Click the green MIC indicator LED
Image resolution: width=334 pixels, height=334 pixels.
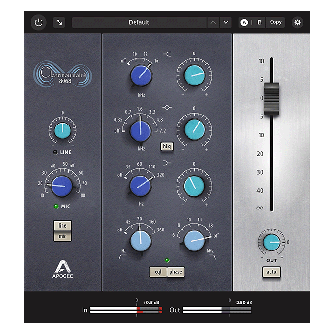[56, 206]
